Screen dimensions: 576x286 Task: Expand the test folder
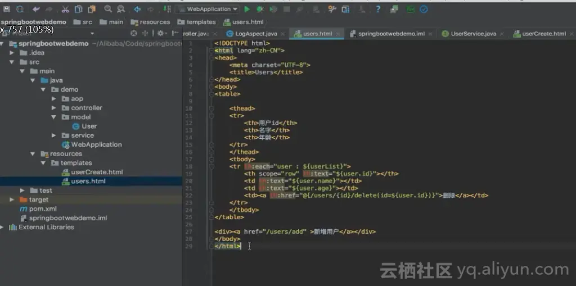pos(22,190)
